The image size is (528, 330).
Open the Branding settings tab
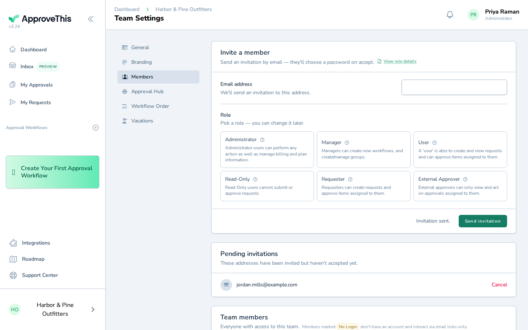[158, 62]
